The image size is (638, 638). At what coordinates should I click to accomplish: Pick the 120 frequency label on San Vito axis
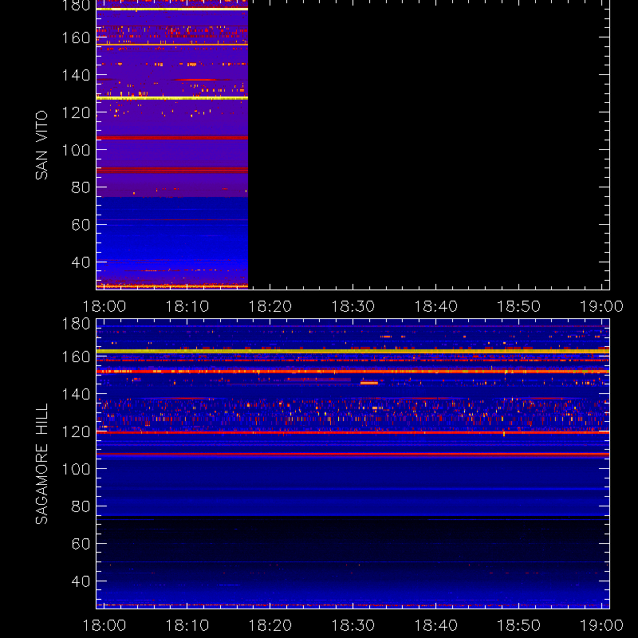(x=76, y=112)
